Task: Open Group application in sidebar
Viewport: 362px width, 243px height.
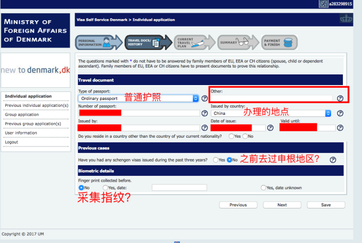Action: [22, 114]
